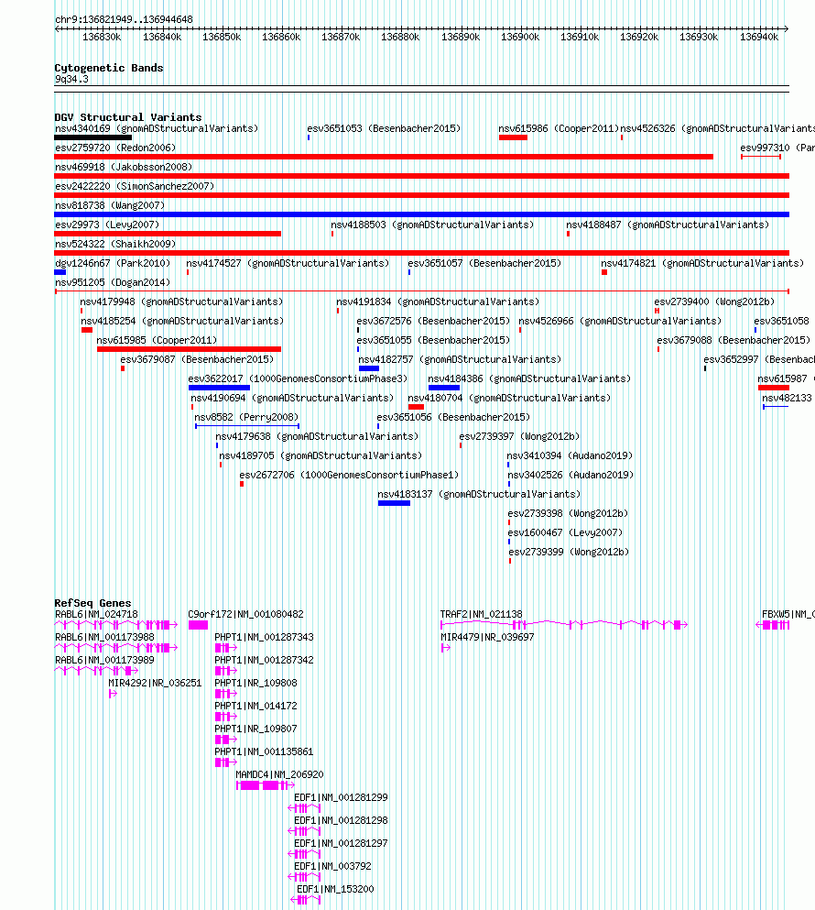The width and height of the screenshot is (815, 910).
Task: Click the blue nsv818738 Wang2007 bar
Action: 422,214
